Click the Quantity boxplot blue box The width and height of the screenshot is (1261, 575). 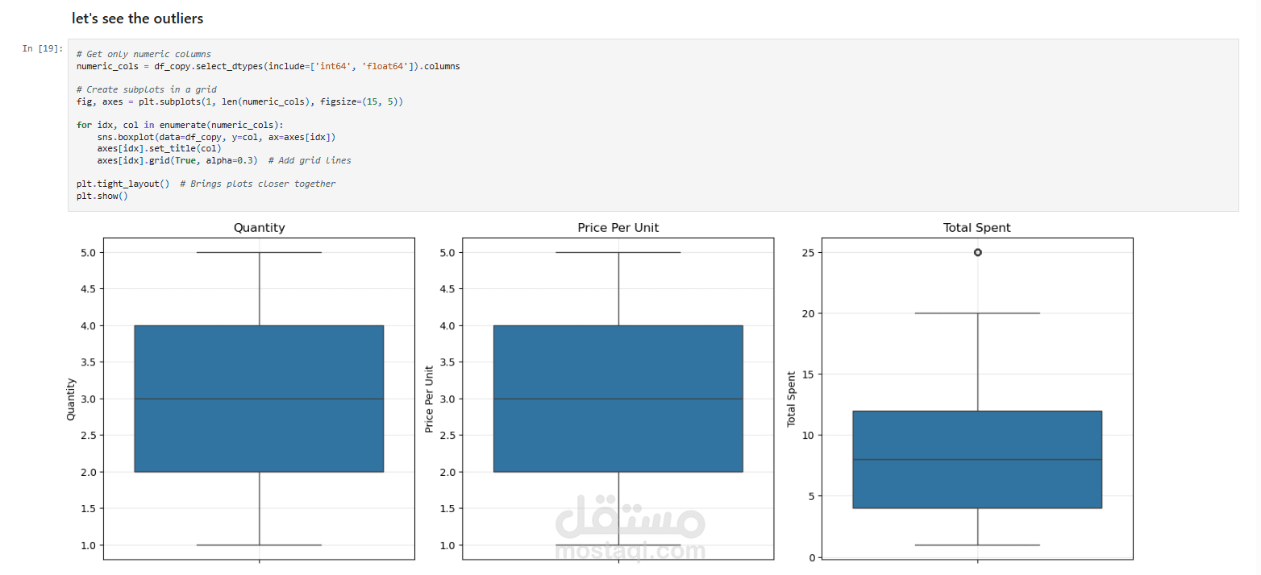[259, 399]
